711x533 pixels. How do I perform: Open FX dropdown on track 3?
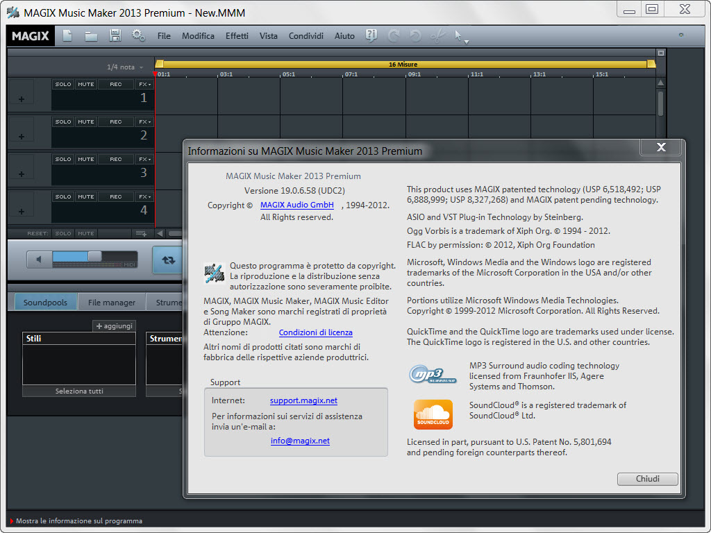144,160
